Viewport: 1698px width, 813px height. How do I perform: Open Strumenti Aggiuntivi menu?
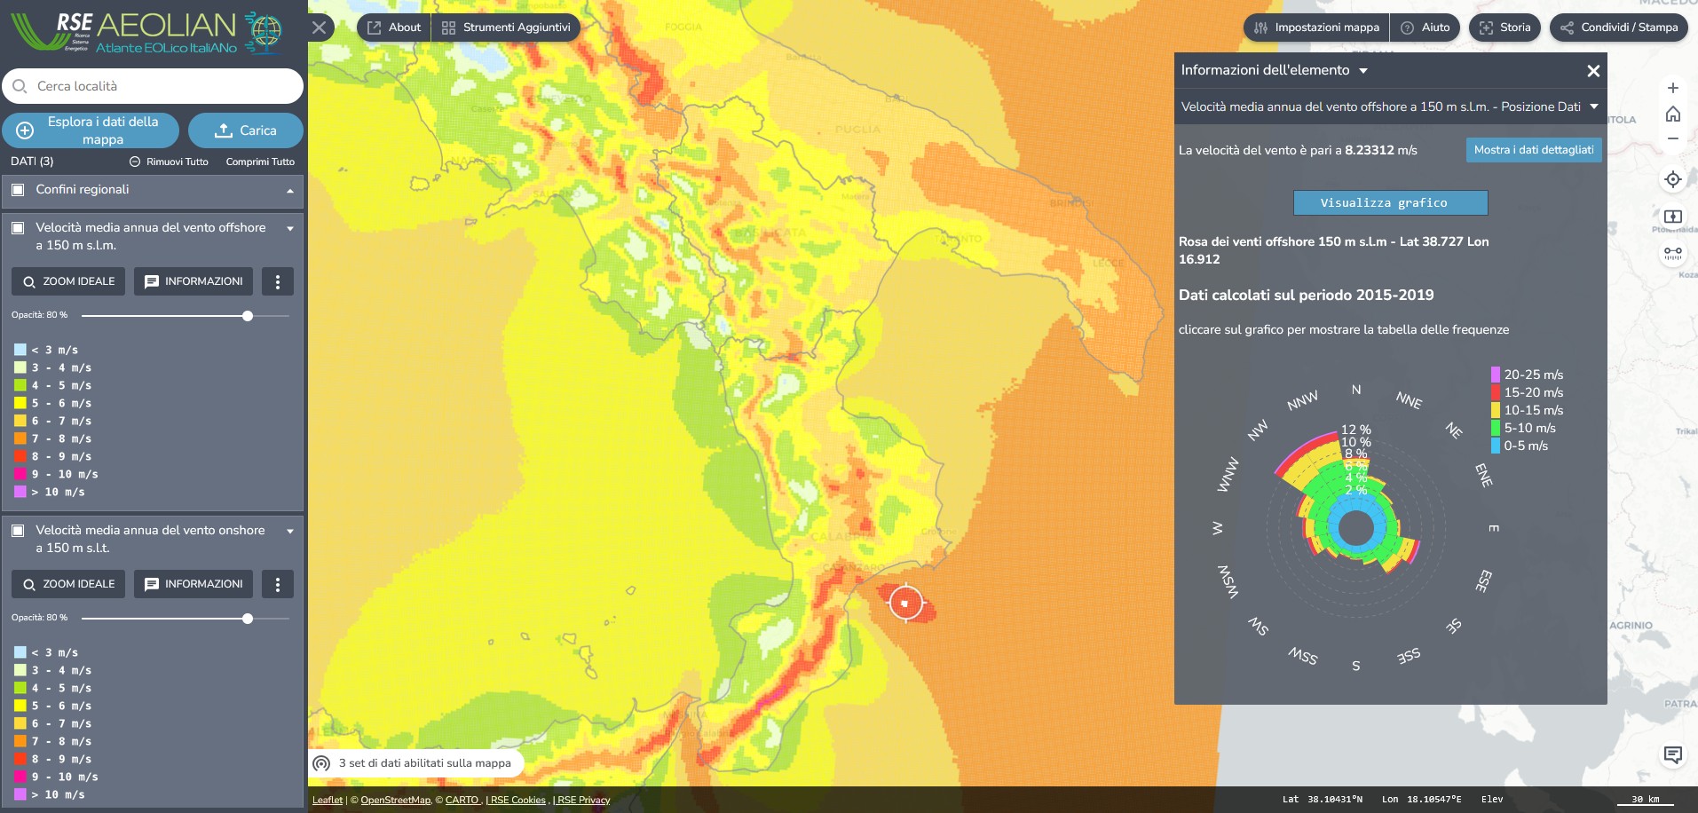506,28
